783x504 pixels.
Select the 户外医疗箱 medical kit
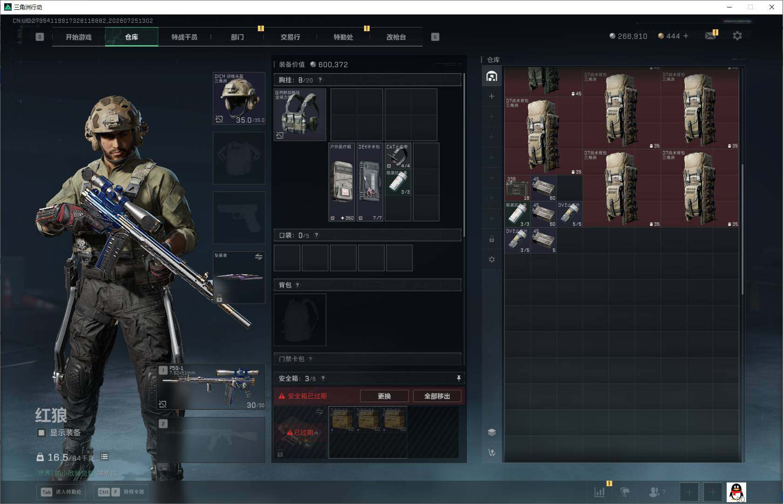[342, 182]
